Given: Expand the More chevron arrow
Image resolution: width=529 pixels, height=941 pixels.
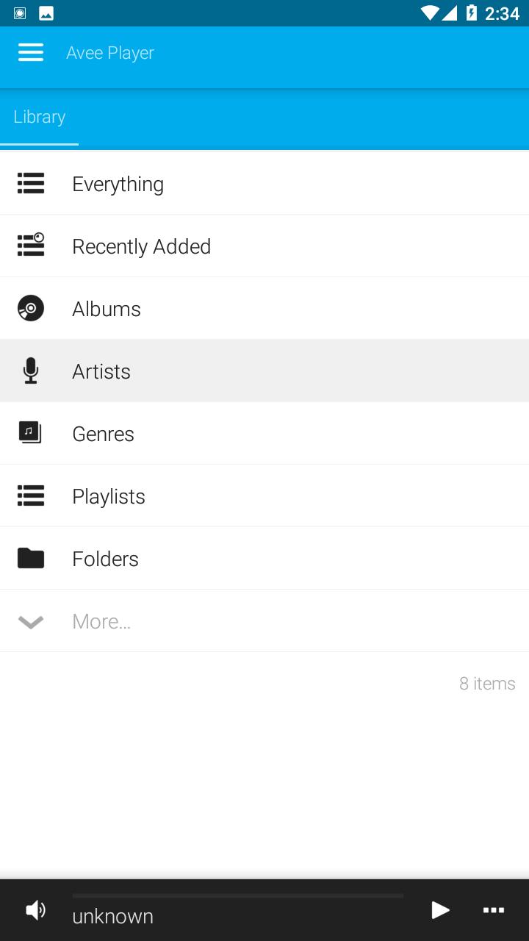Looking at the screenshot, I should [31, 622].
